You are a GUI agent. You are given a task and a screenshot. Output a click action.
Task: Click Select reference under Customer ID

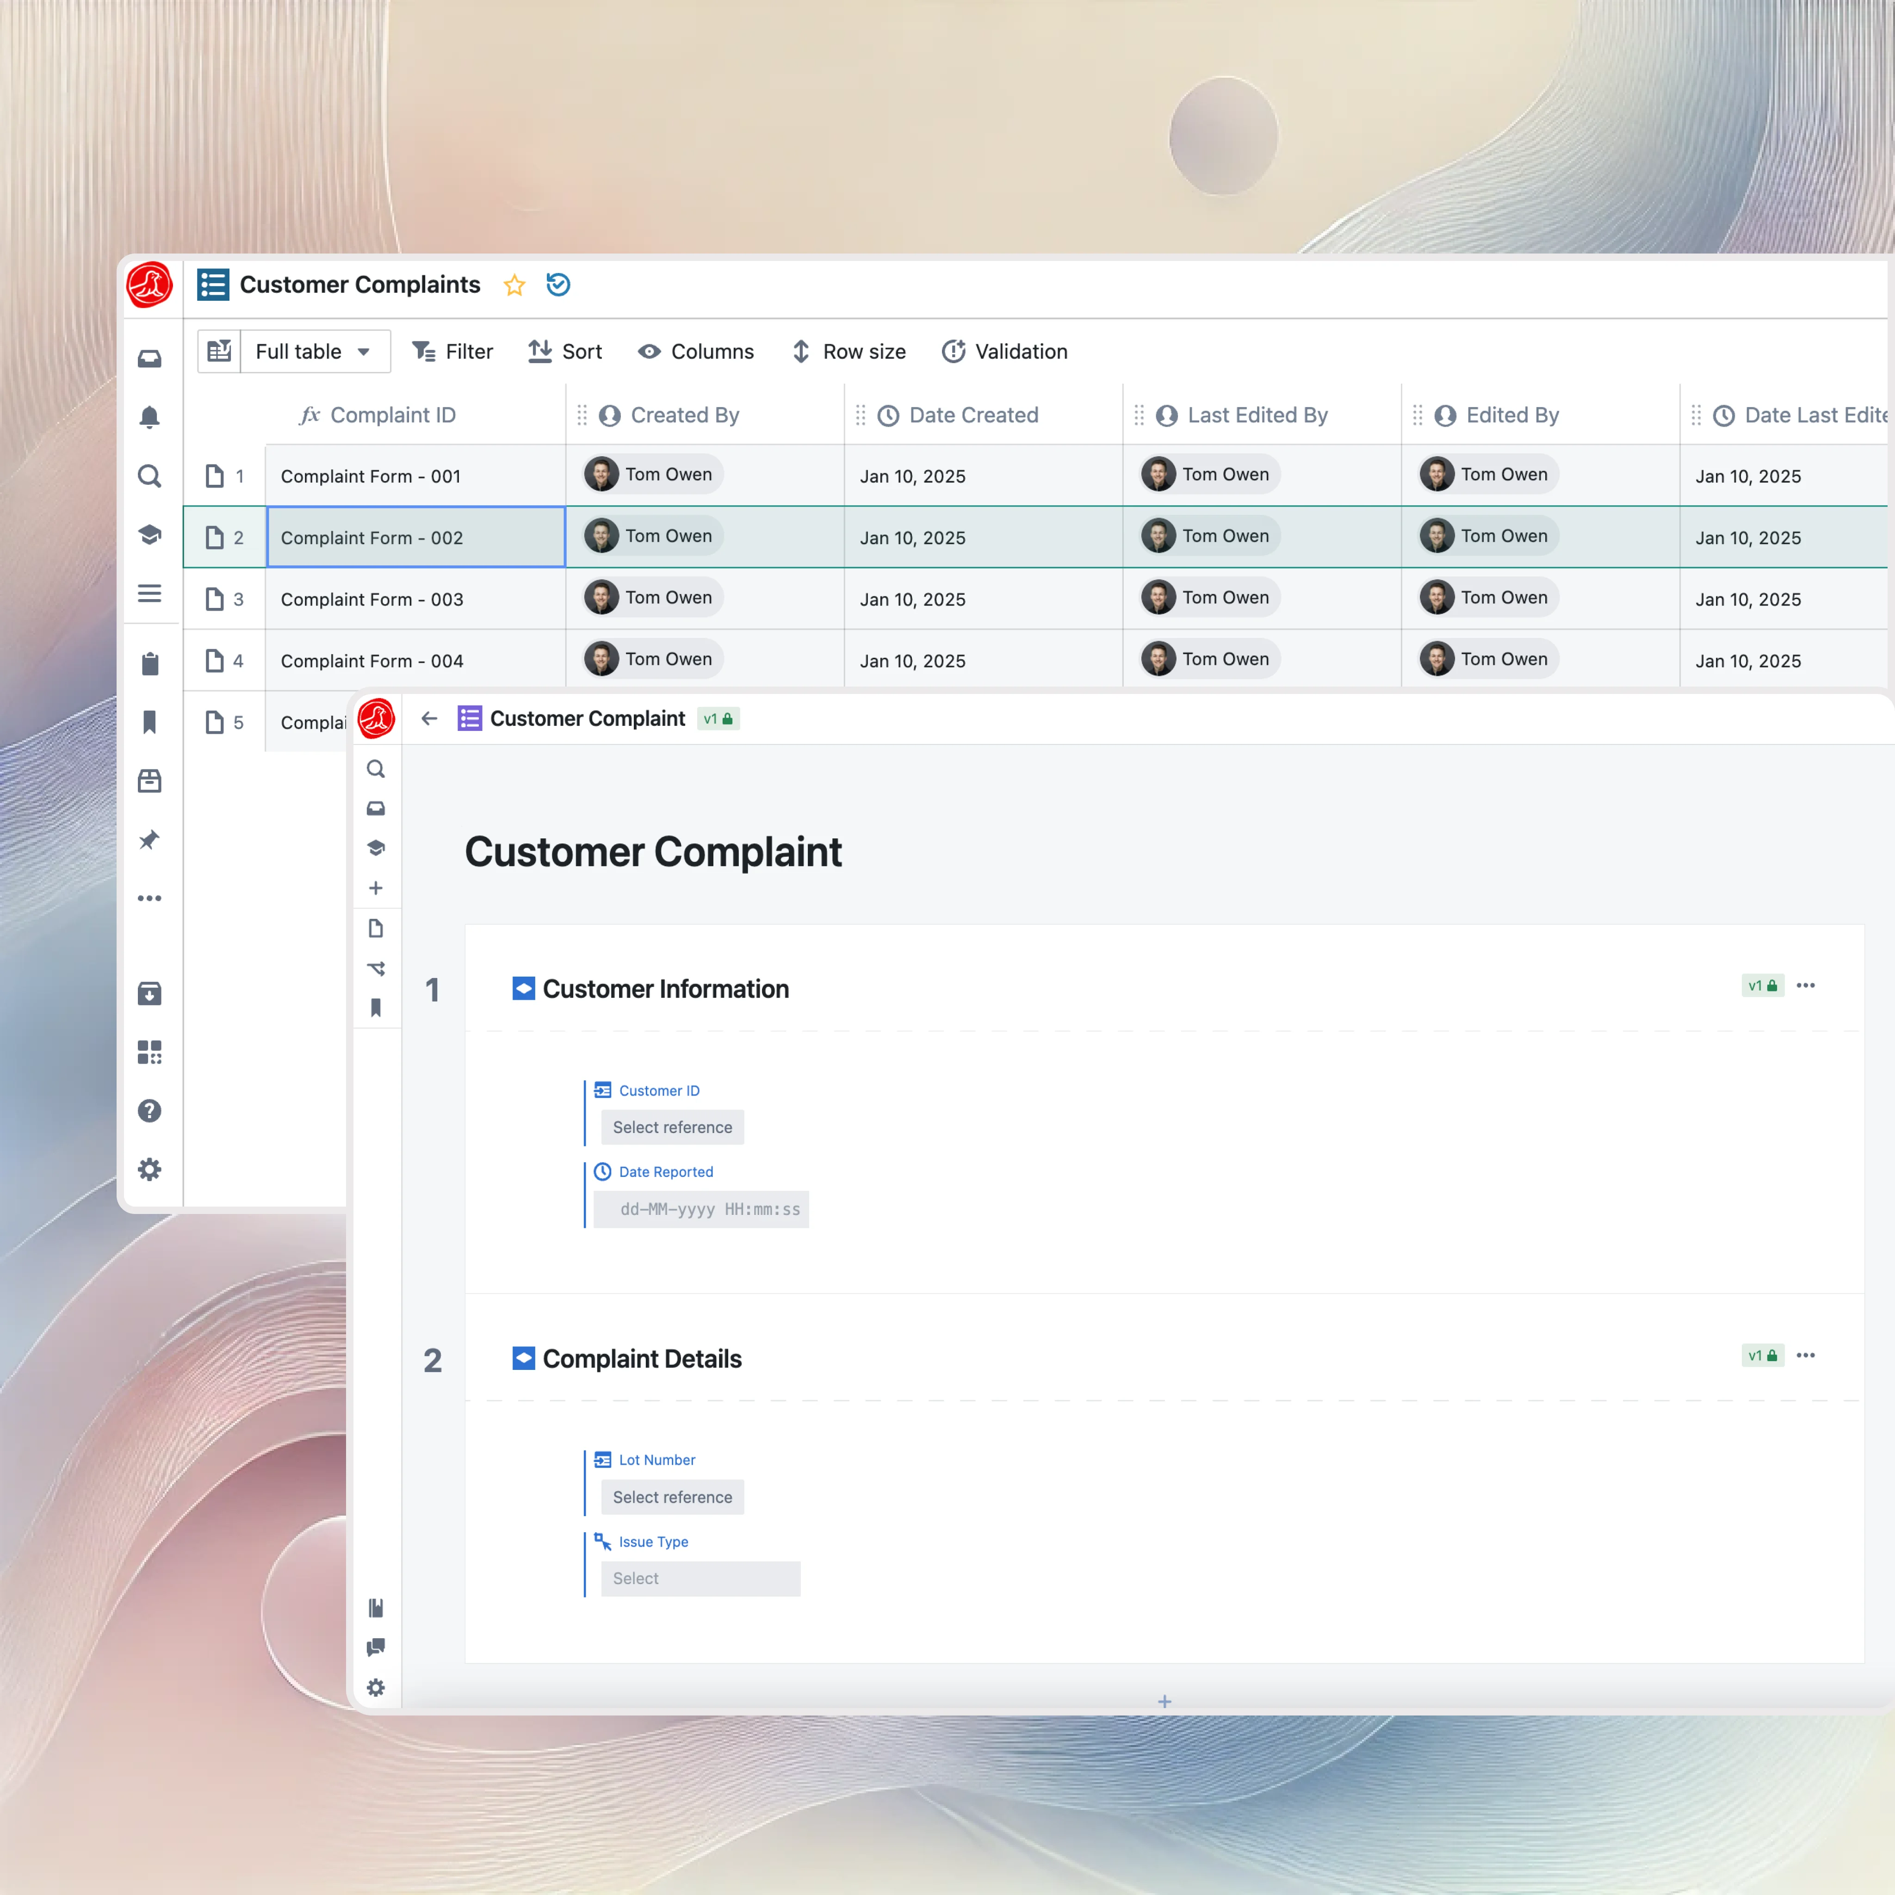tap(672, 1128)
